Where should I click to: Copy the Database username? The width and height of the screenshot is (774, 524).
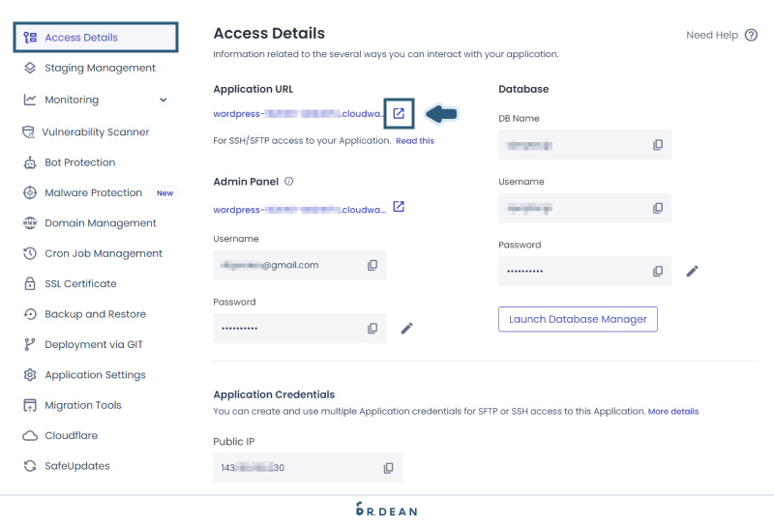coord(658,208)
